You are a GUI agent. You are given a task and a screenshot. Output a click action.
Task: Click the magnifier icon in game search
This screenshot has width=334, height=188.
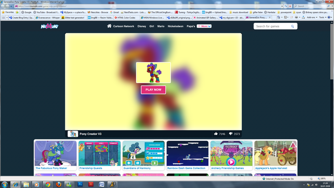pos(292,26)
